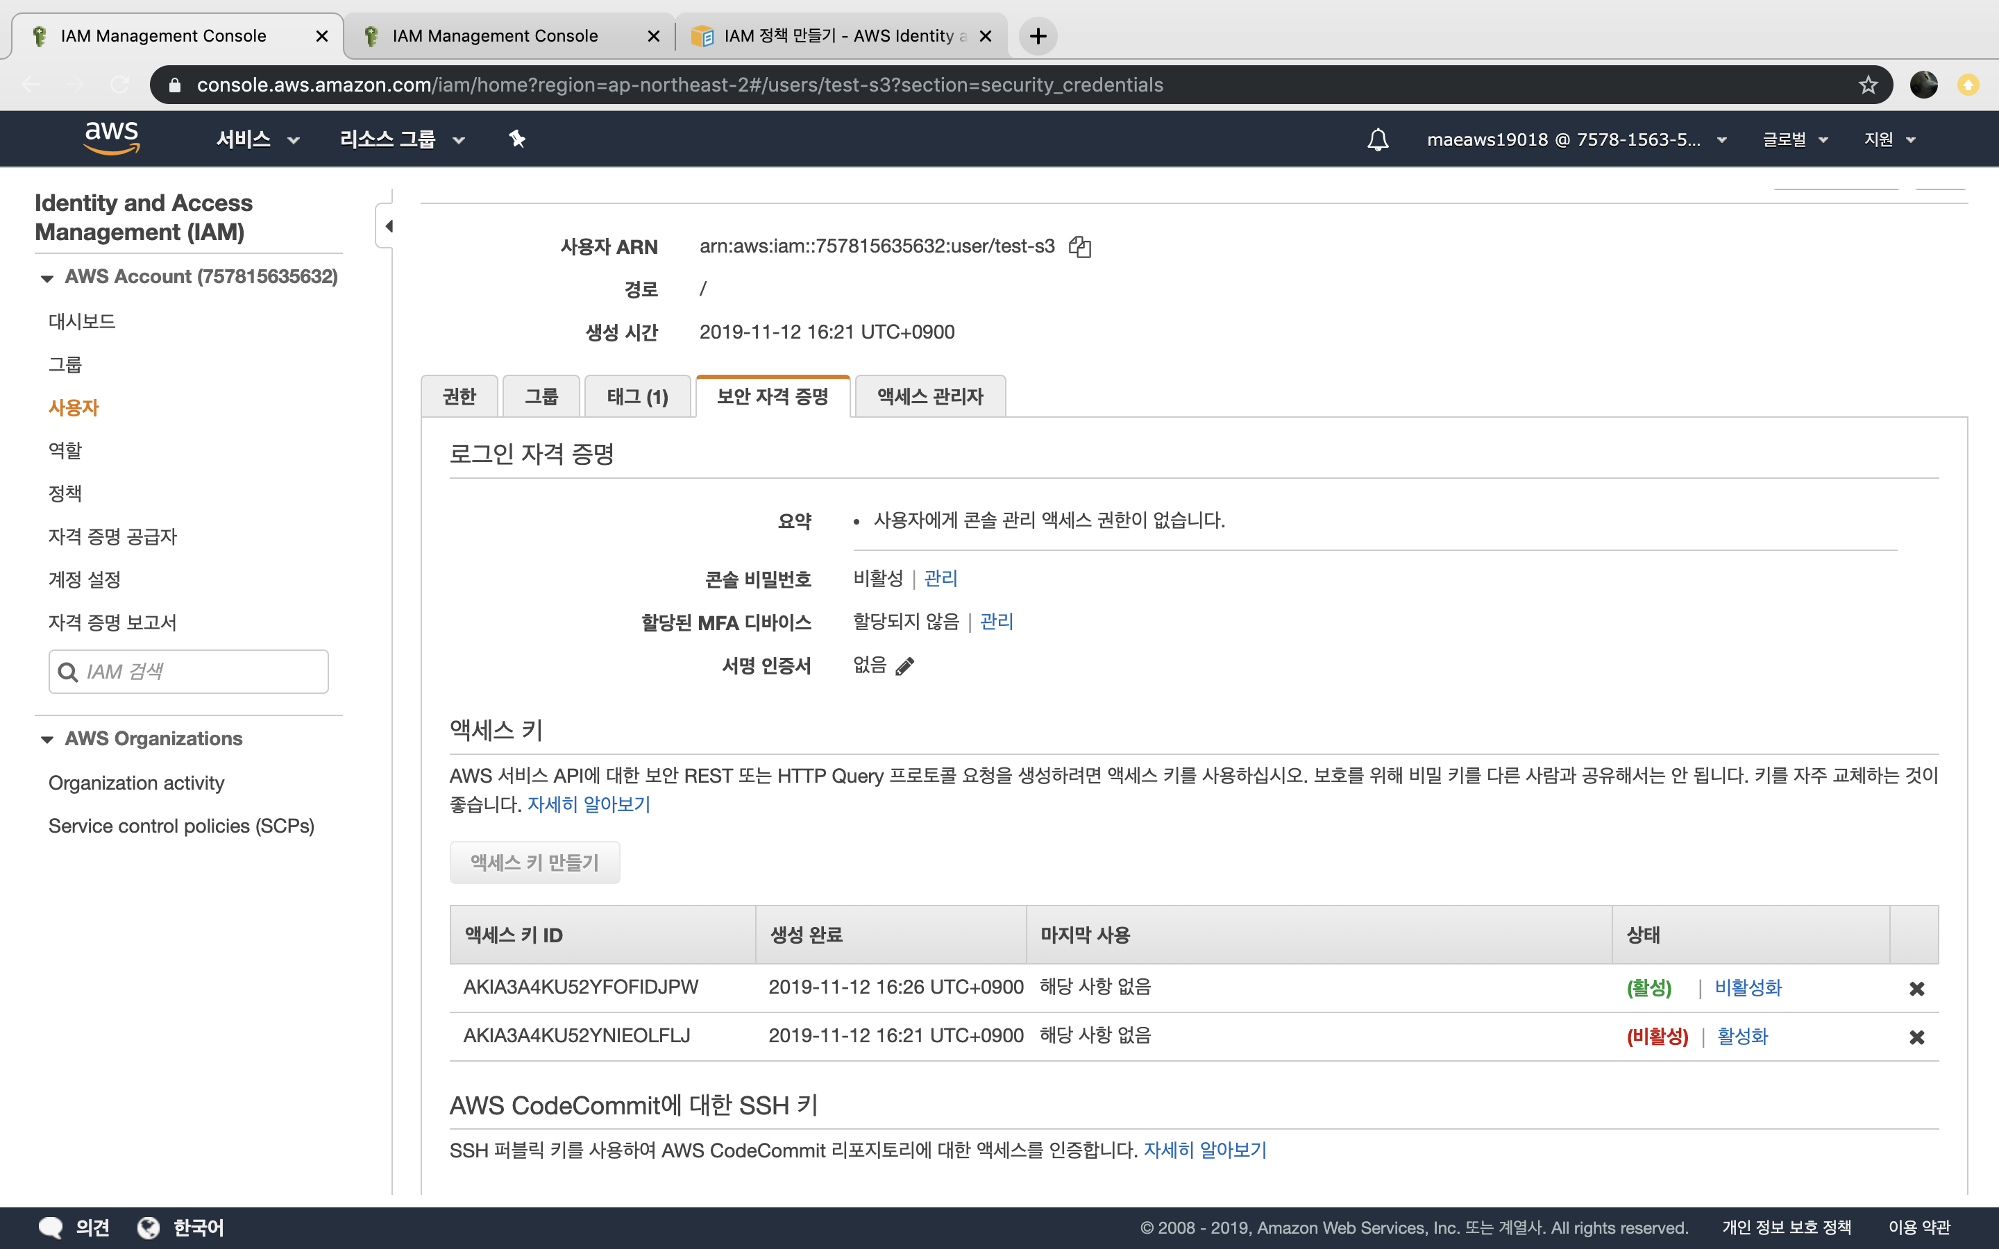Click the pin icon in the AWS header
The height and width of the screenshot is (1249, 1999).
pos(517,139)
